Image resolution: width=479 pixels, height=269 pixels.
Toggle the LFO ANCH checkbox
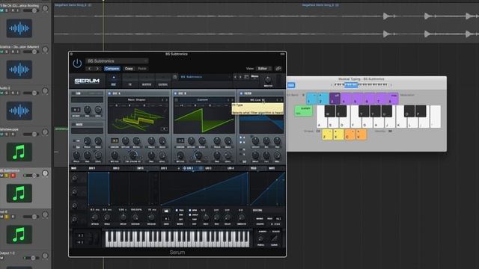tap(190, 215)
